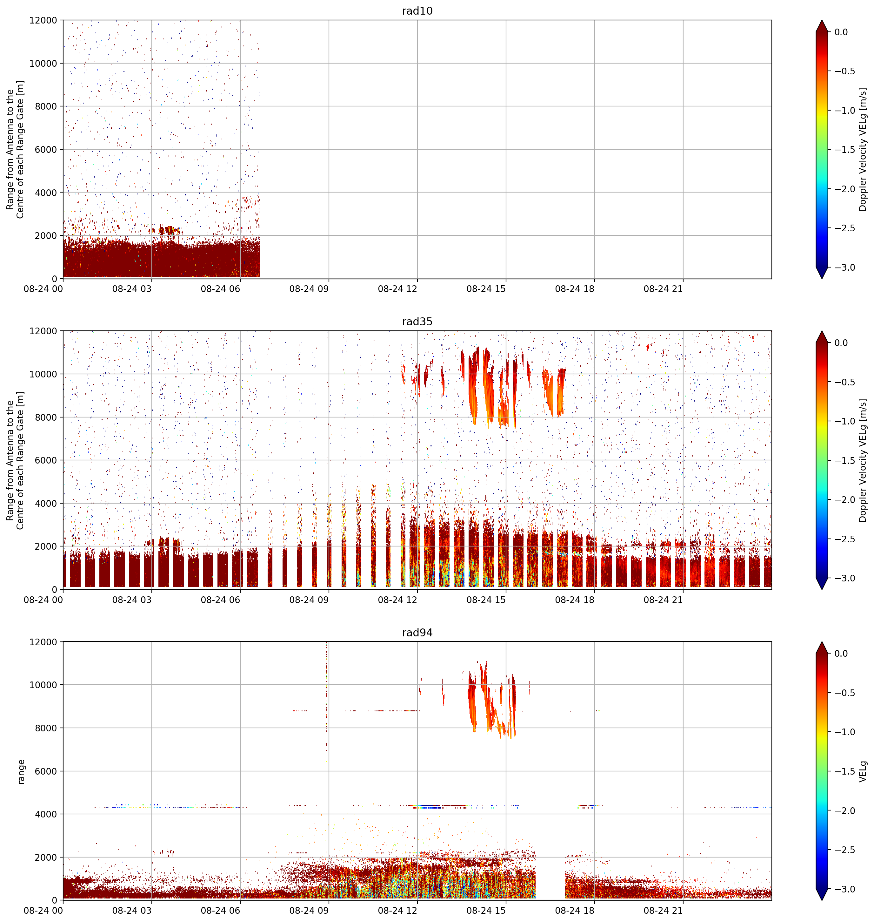Click the −1.0 label on the rad94 colorbar
The image size is (874, 922).
[845, 732]
